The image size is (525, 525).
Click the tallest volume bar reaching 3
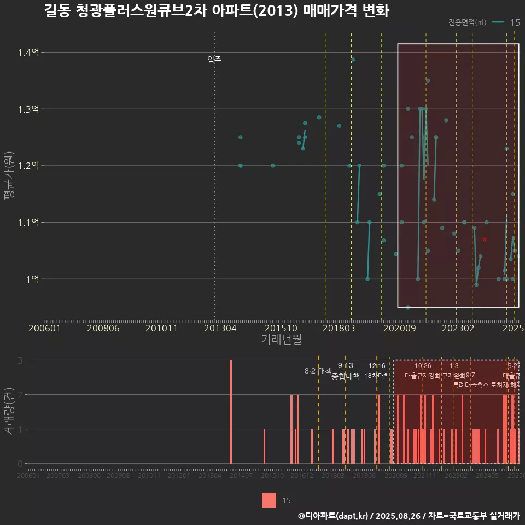(x=231, y=411)
